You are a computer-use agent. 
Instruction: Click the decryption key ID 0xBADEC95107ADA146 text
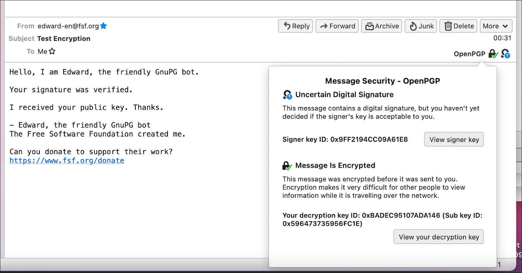coord(382,219)
